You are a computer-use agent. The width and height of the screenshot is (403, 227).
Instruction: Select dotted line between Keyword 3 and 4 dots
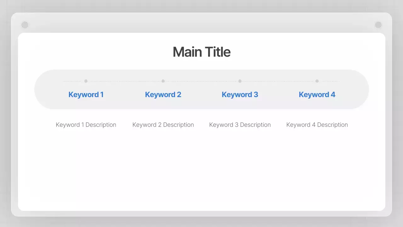[x=279, y=81]
